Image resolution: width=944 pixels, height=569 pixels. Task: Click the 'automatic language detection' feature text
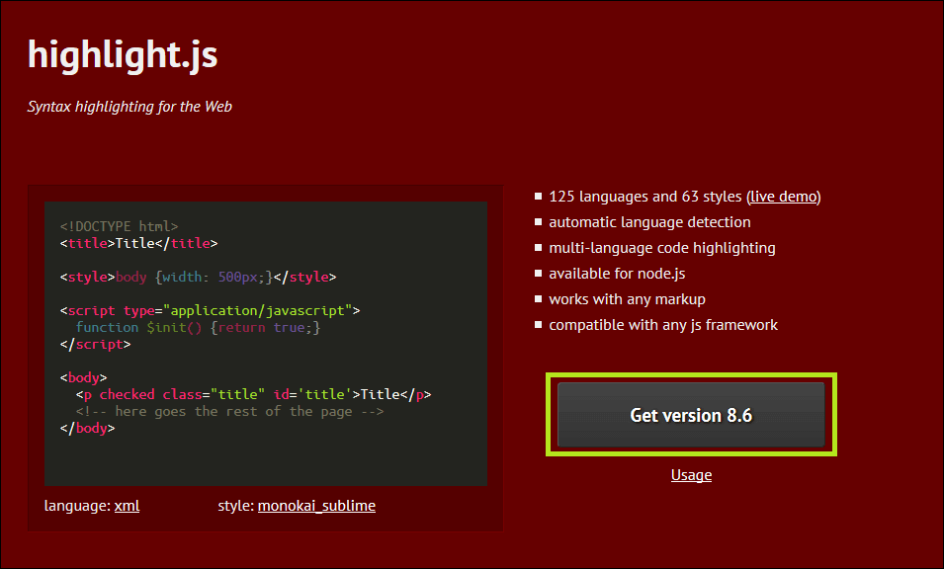click(649, 222)
